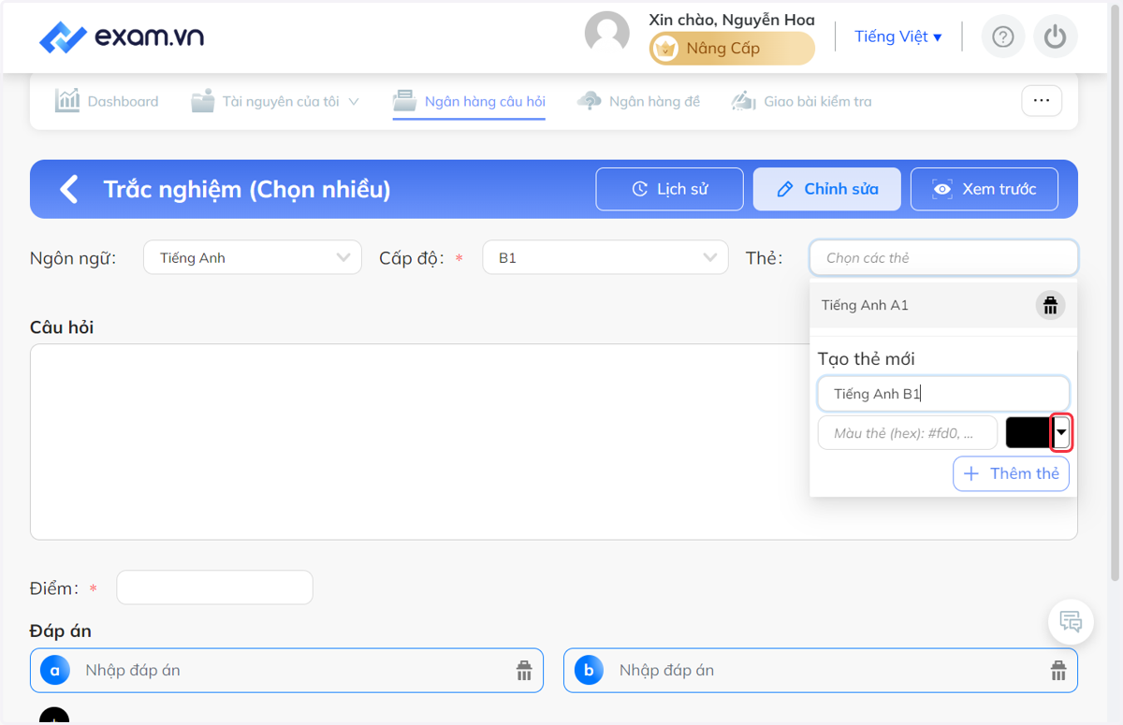Click the Màu thẻ hex color field
The image size is (1123, 725).
point(908,433)
